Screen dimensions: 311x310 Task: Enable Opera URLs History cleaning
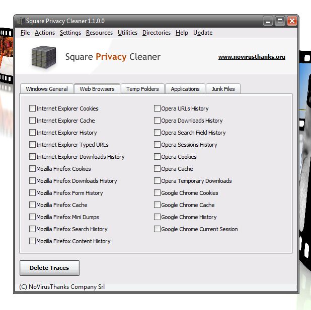pyautogui.click(x=157, y=109)
